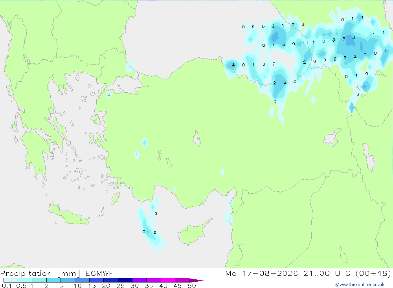Click the '1' value in western Anatolia
Screen dimensions: 393x288
137,155
